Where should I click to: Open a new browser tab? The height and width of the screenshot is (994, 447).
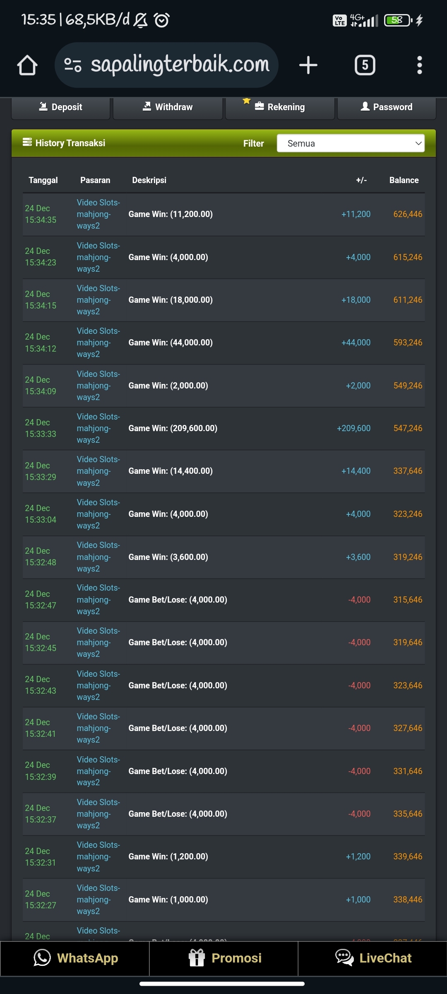click(x=308, y=65)
